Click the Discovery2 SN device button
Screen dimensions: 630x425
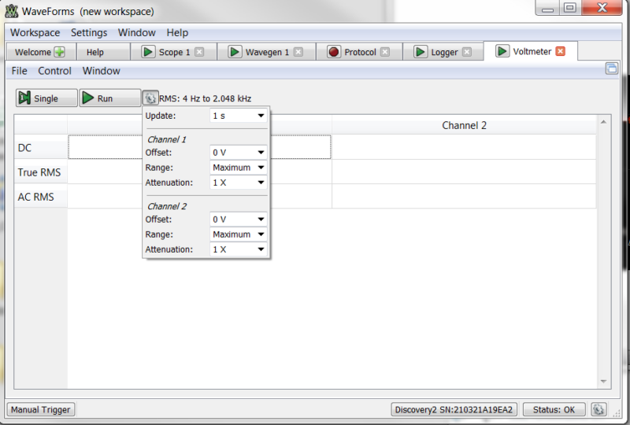(x=454, y=409)
